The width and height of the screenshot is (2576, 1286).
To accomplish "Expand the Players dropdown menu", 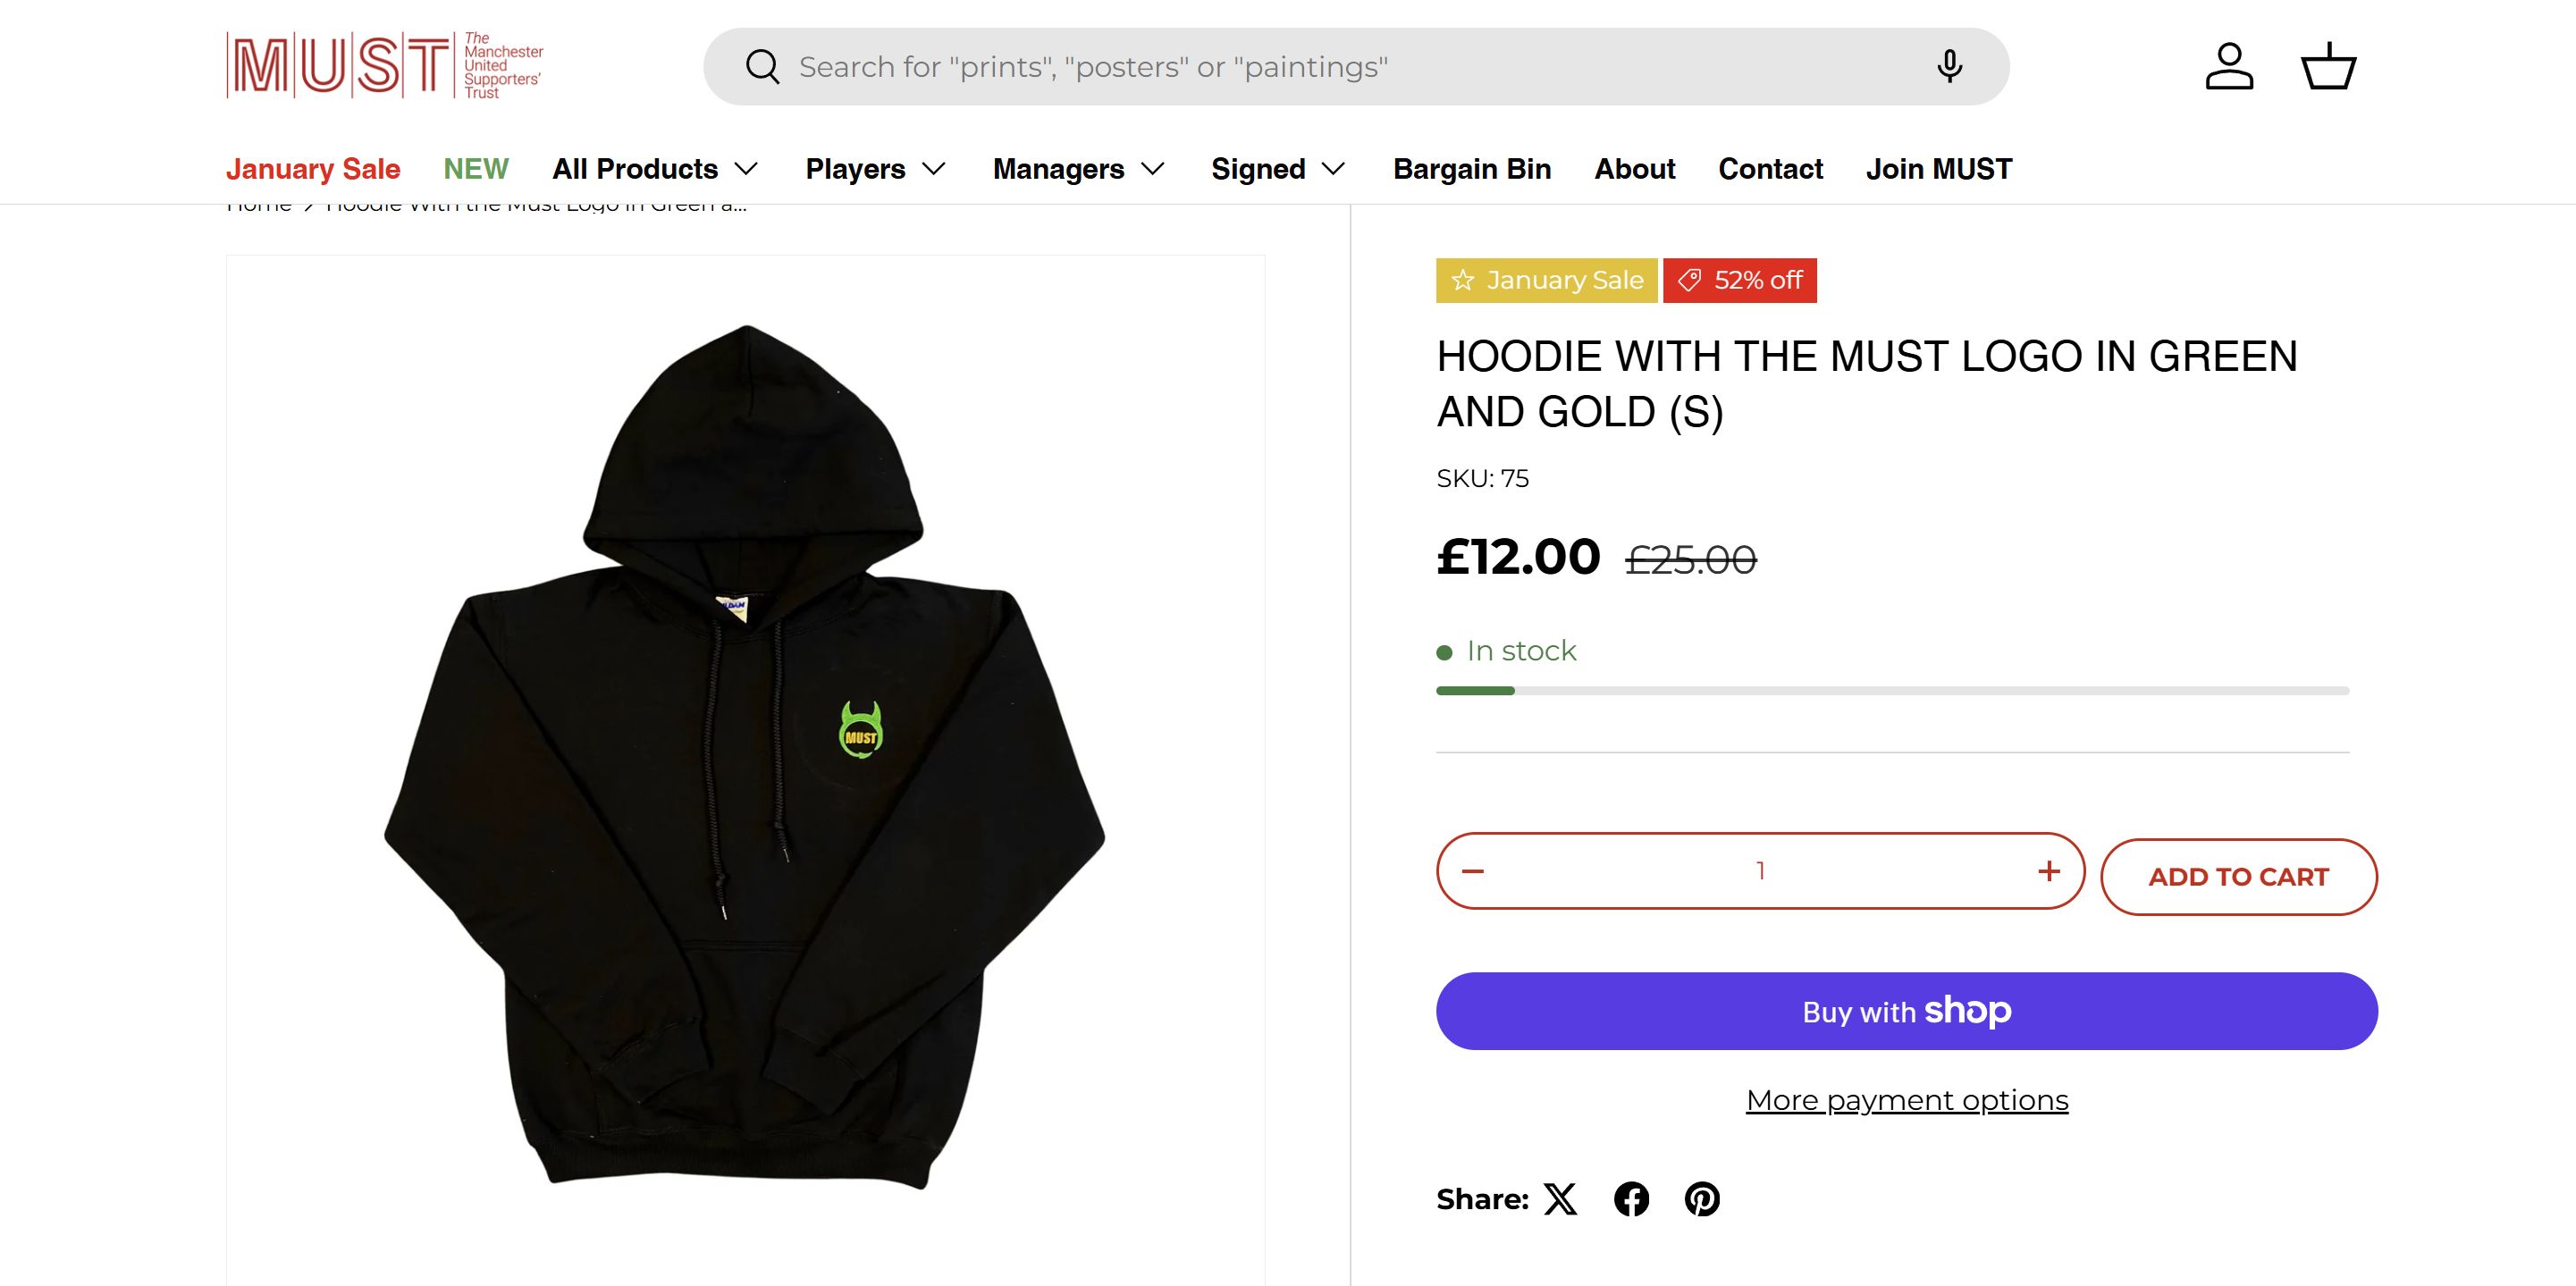I will tap(875, 169).
